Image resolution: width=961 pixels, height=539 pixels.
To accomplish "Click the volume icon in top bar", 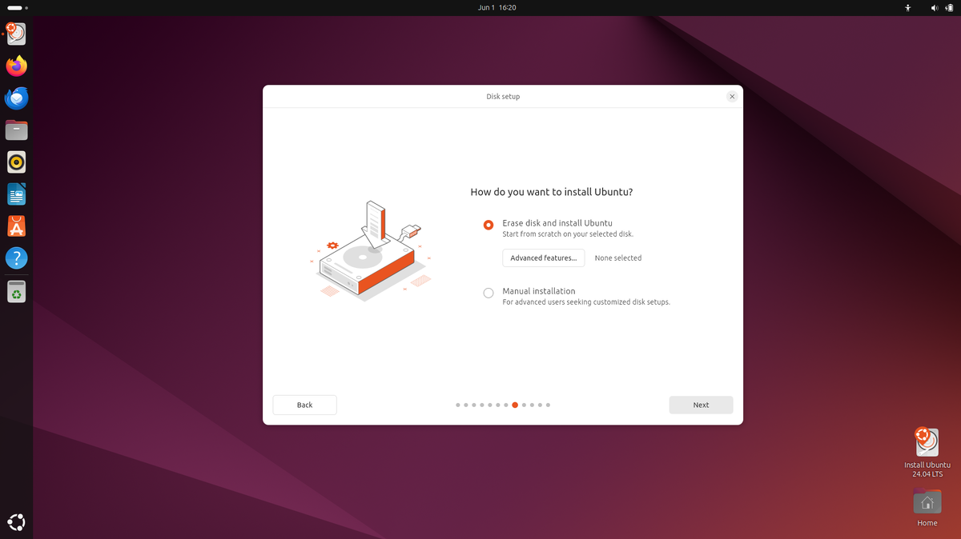I will point(934,7).
